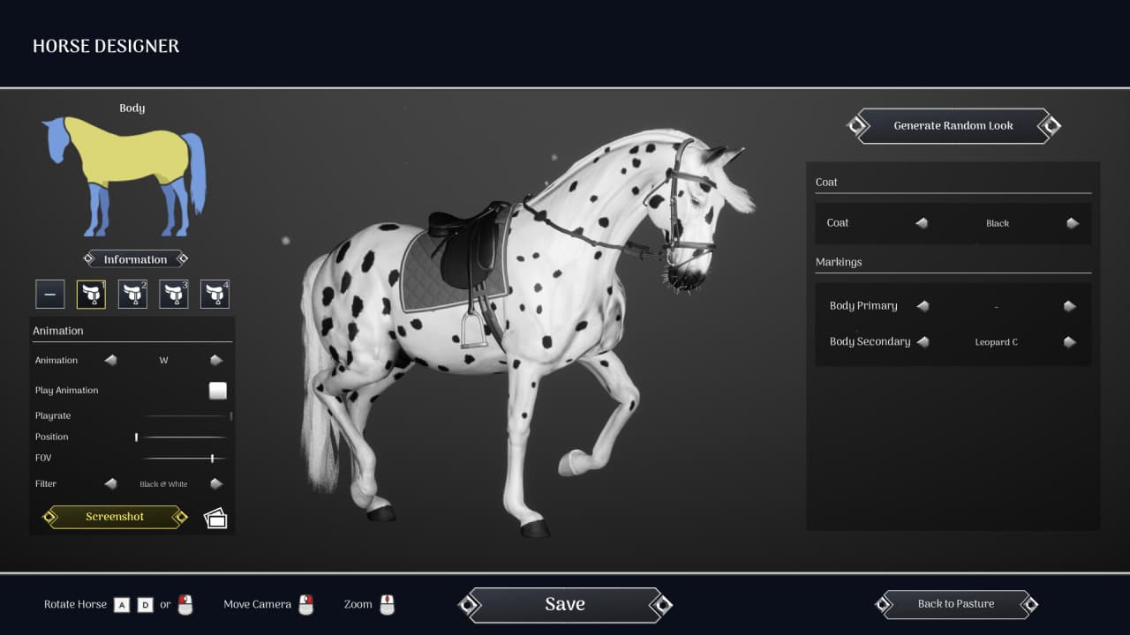Save the horse design
The image size is (1130, 635).
(564, 604)
